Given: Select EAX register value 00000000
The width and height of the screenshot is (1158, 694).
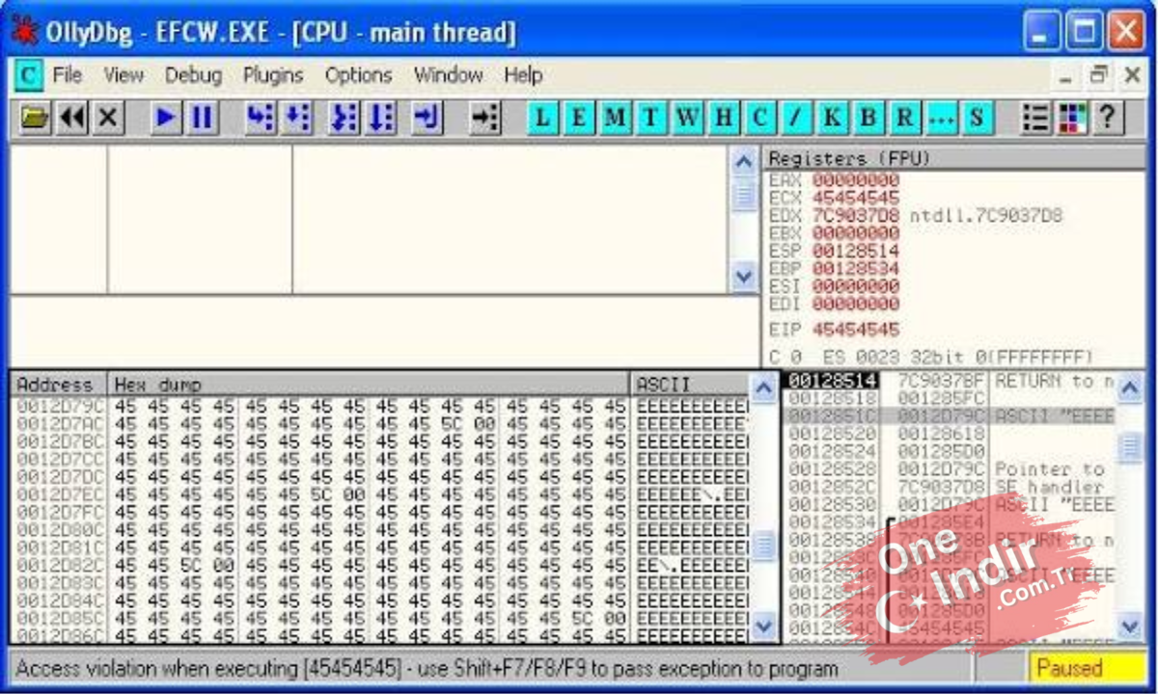Looking at the screenshot, I should tap(855, 180).
